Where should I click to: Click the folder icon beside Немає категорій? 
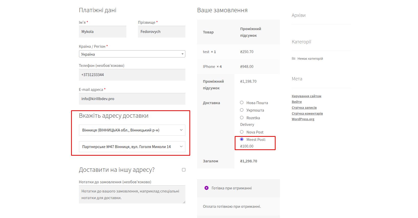pyautogui.click(x=293, y=58)
